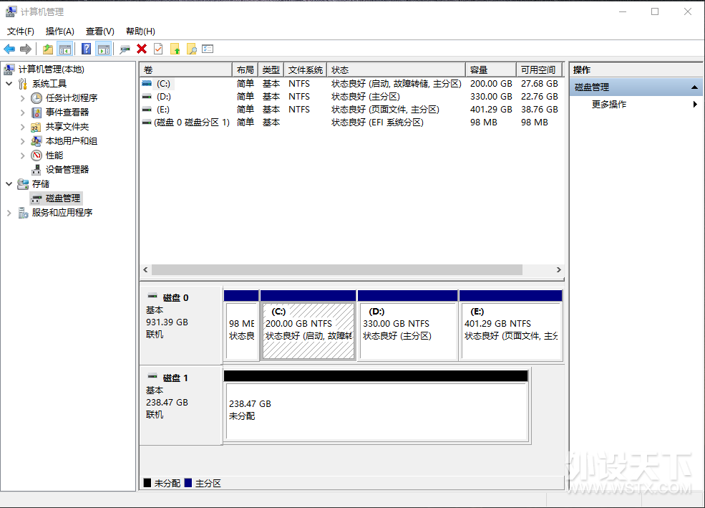Viewport: 705px width, 508px height.
Task: Sort by the 容量 column header
Action: click(x=491, y=70)
